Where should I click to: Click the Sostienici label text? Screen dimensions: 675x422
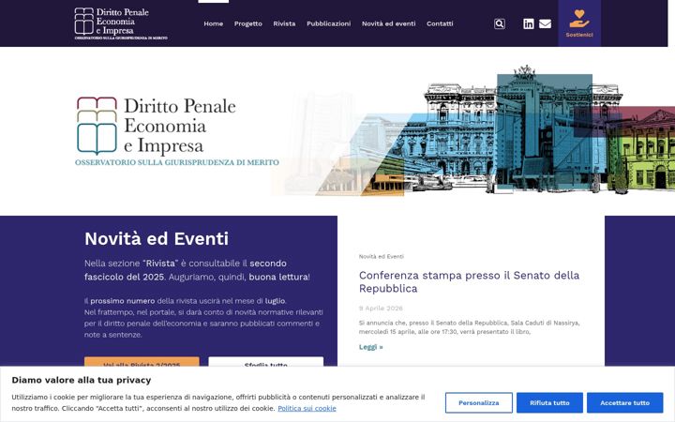click(579, 35)
